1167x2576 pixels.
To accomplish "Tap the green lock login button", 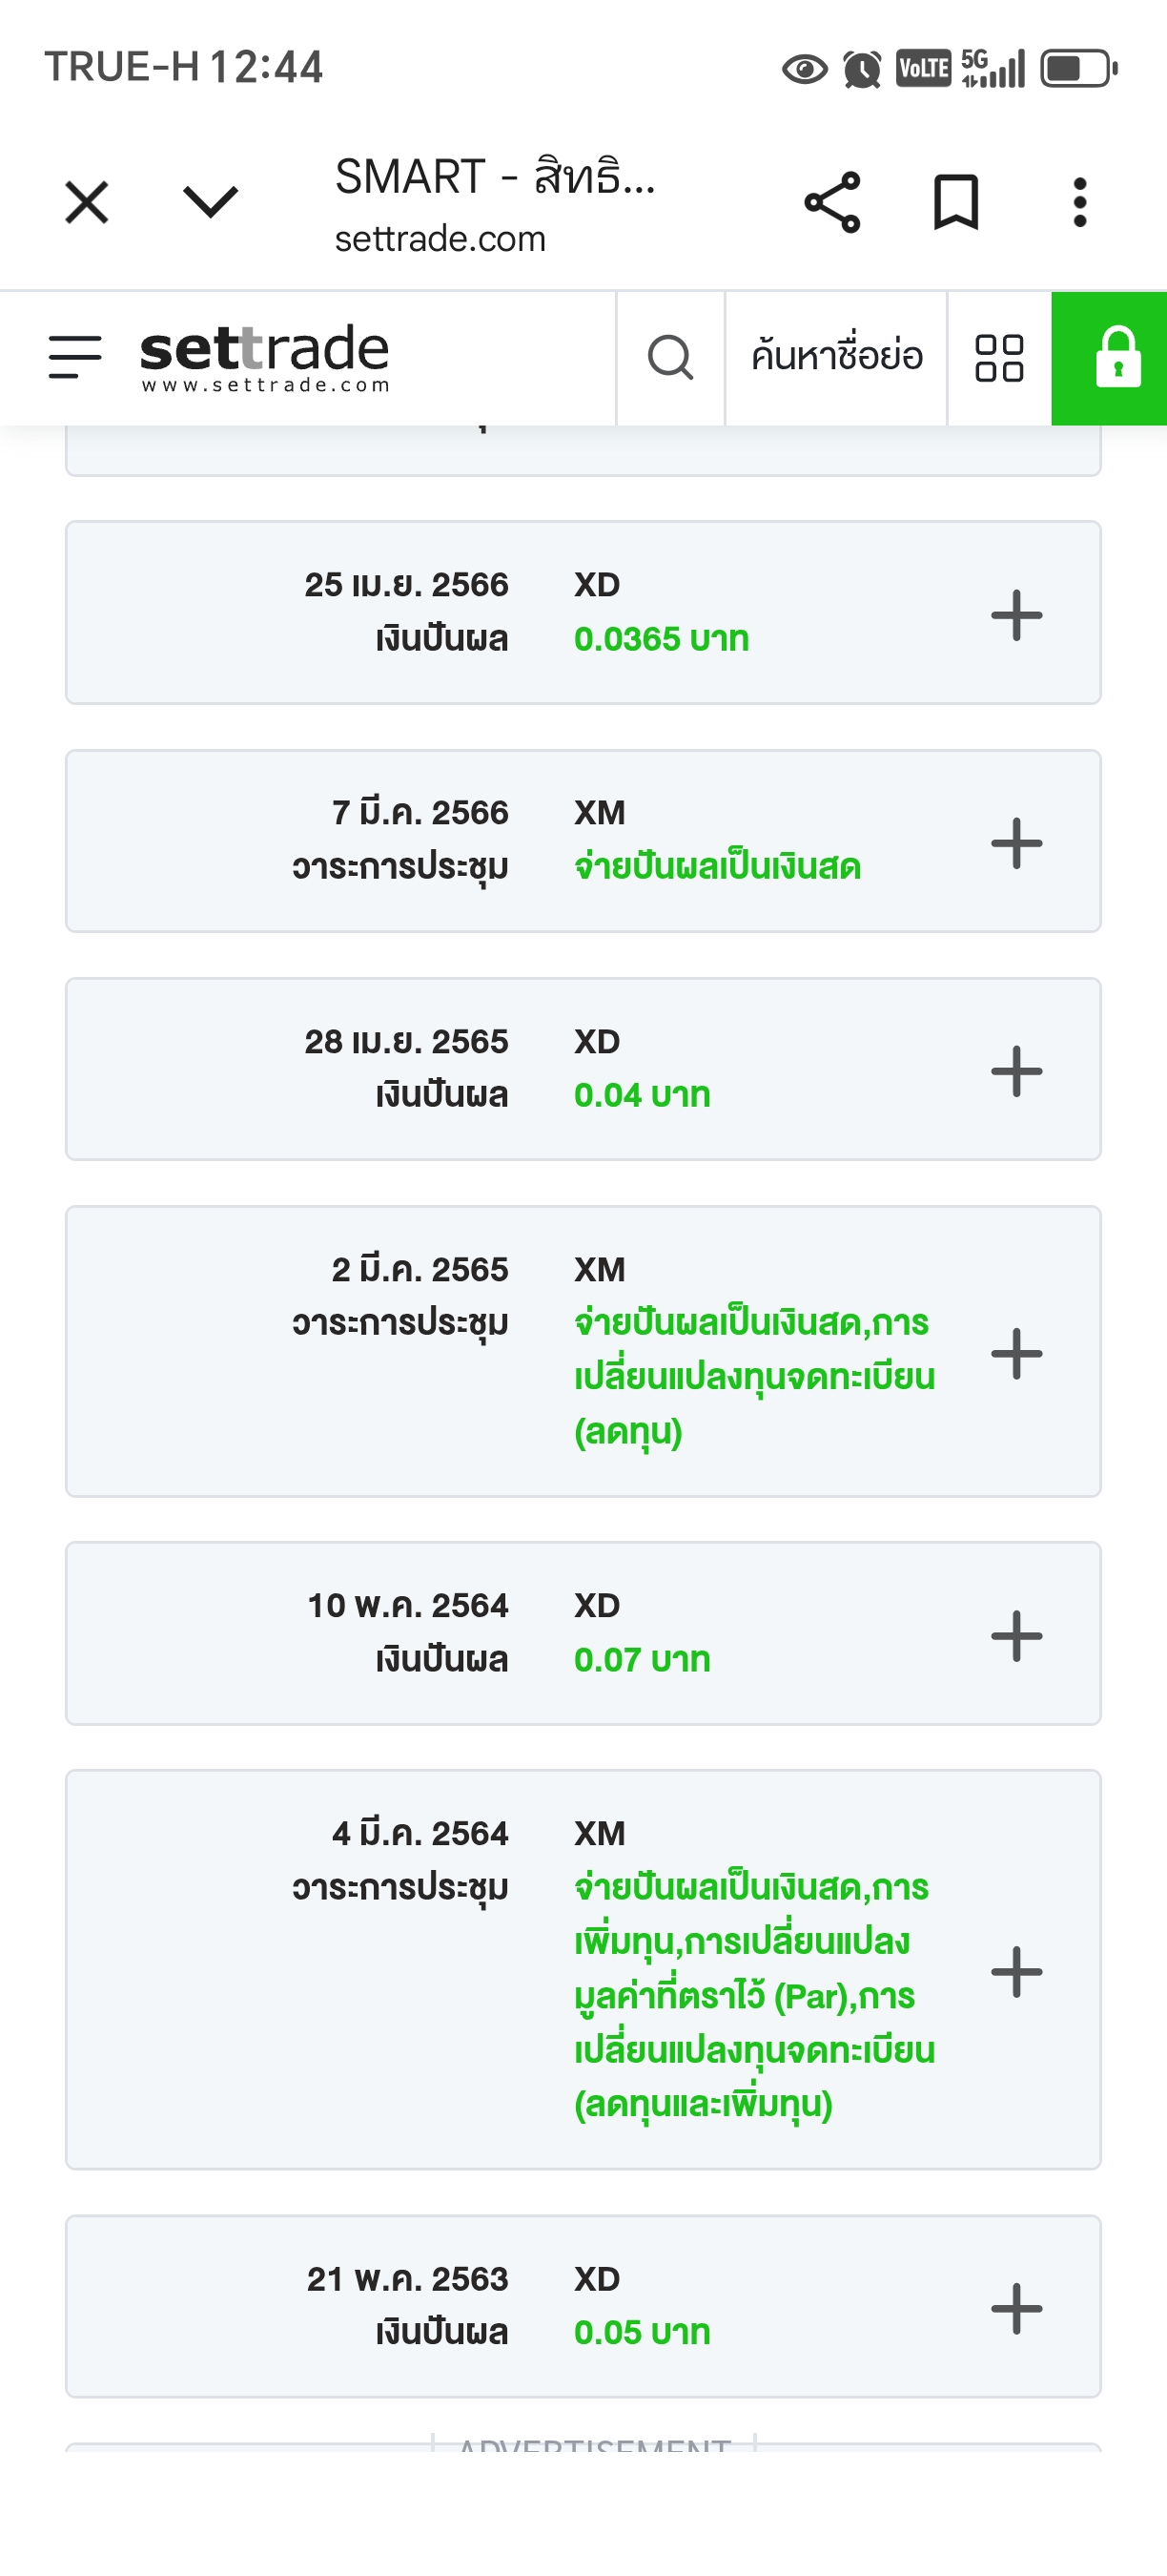I will [x=1116, y=357].
